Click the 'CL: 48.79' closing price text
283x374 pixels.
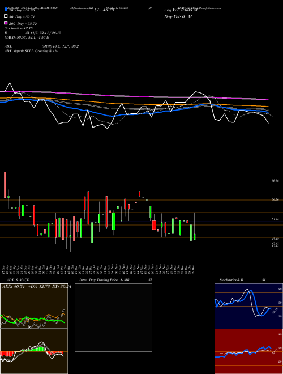104,10
